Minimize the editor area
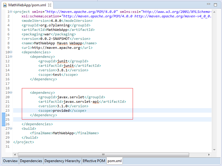The height and width of the screenshot is (166, 222). pyautogui.click(x=209, y=4)
